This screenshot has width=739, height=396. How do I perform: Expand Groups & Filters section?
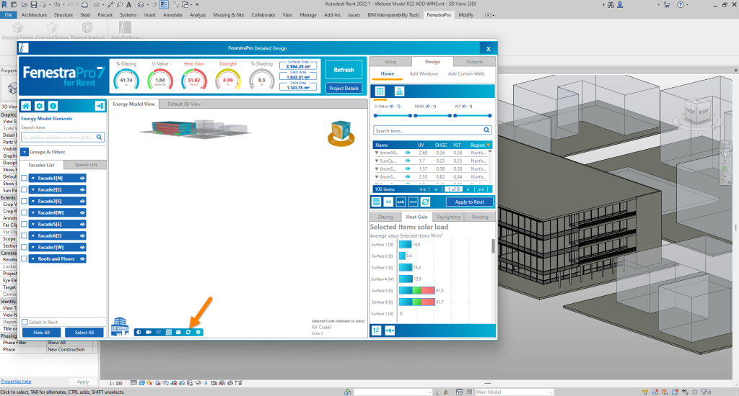(x=25, y=152)
